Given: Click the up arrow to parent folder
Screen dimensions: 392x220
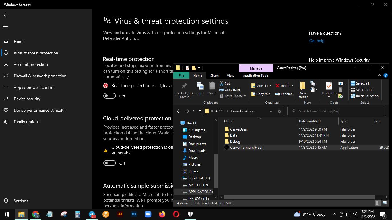Looking at the screenshot, I should [x=200, y=111].
